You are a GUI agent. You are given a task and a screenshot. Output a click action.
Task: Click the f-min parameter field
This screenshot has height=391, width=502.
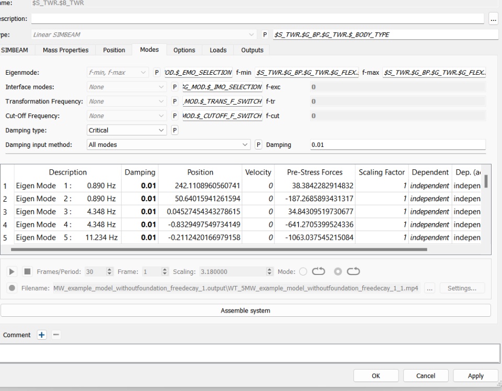(307, 73)
